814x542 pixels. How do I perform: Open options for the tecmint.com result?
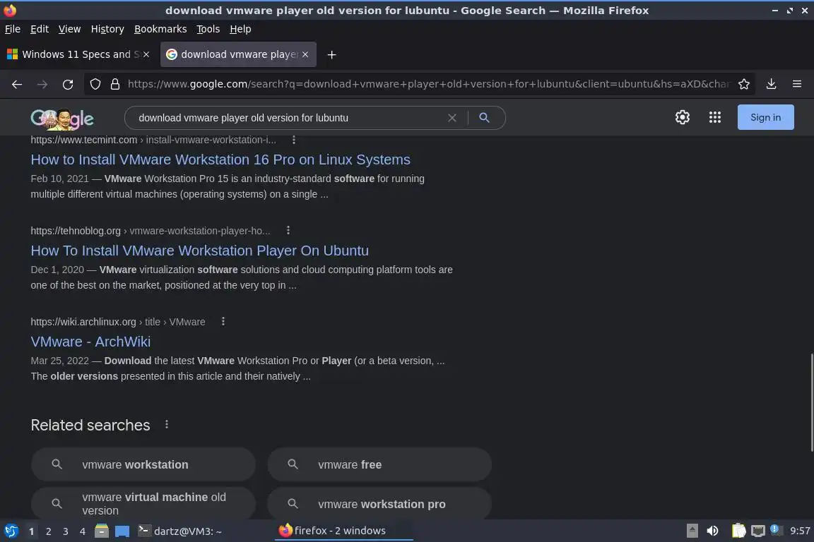click(294, 140)
